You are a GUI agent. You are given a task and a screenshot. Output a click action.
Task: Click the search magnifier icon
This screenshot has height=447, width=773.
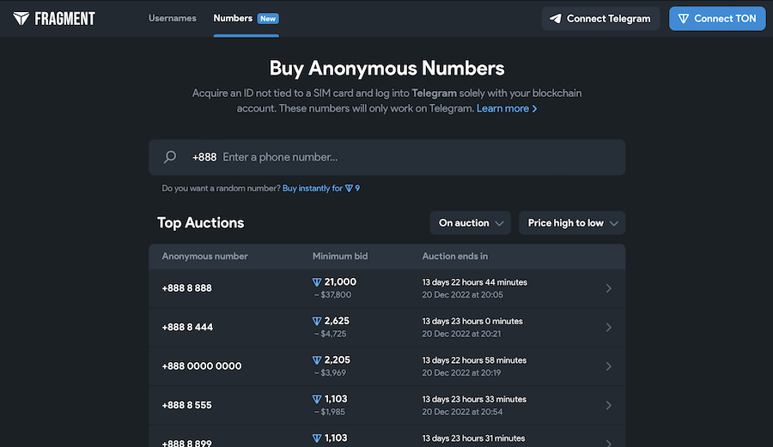[x=170, y=157]
